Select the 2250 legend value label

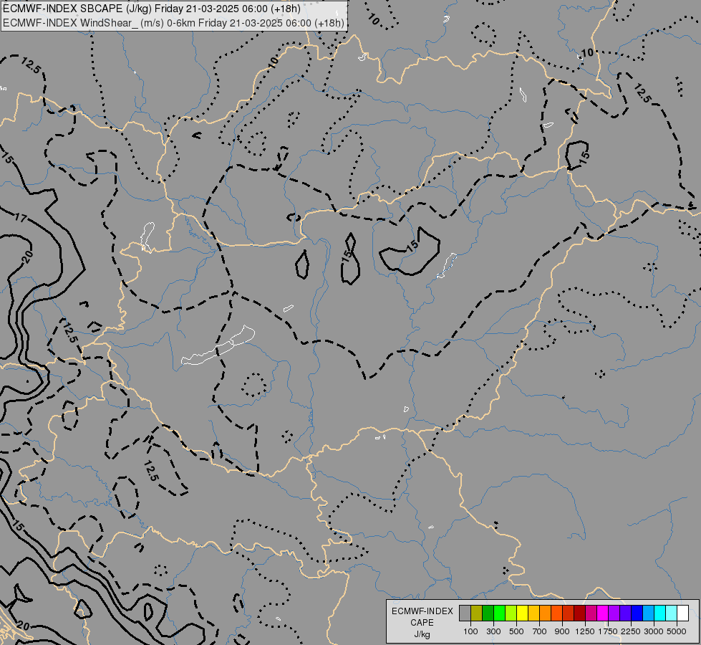click(631, 631)
